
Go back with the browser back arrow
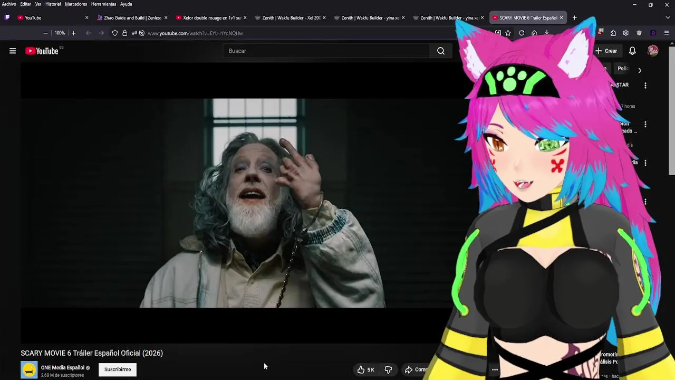pyautogui.click(x=89, y=33)
